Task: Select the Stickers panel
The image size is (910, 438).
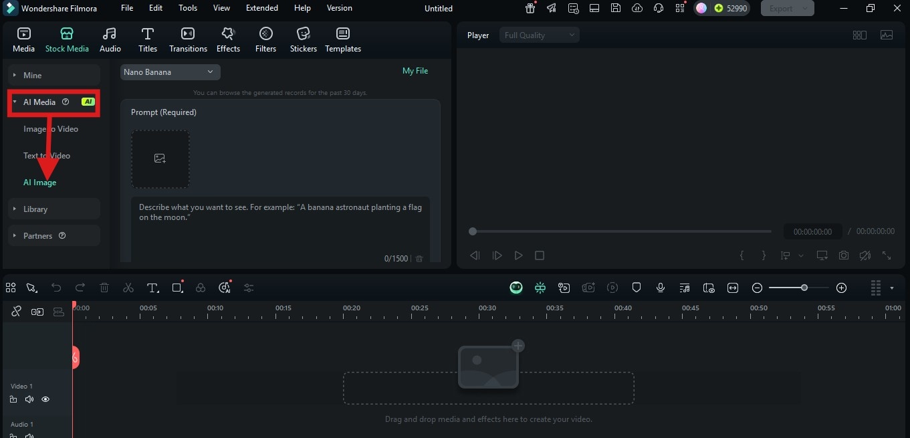Action: pyautogui.click(x=303, y=39)
